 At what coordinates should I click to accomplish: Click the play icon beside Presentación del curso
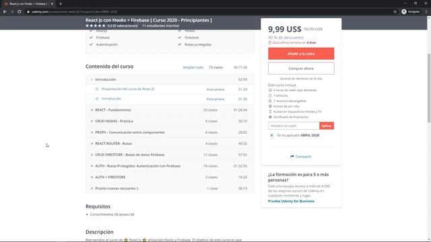pyautogui.click(x=97, y=89)
